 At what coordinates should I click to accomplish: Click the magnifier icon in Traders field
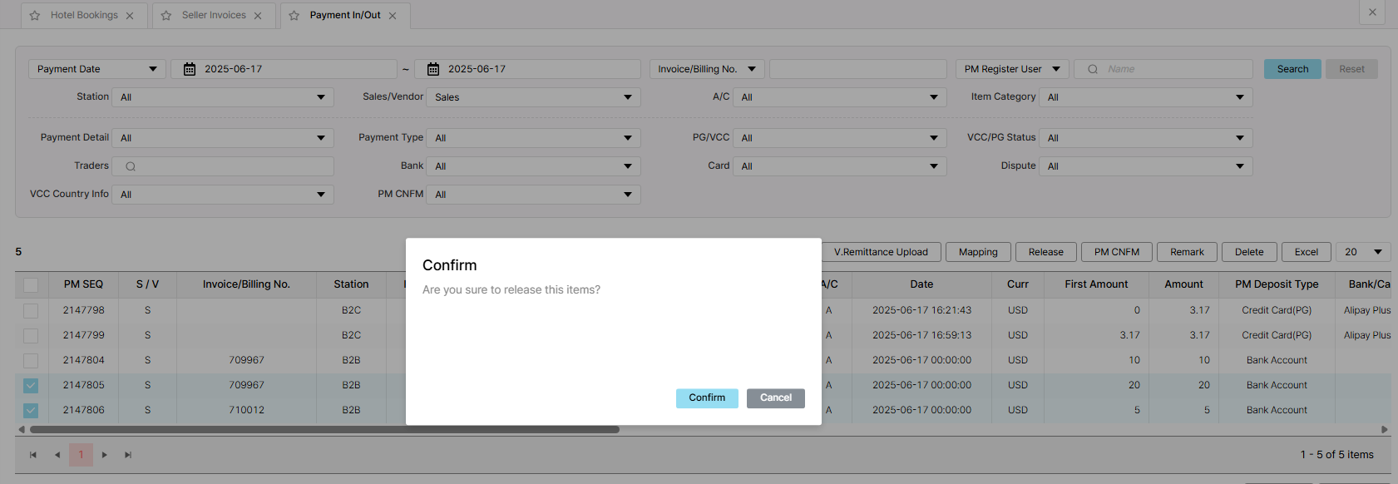pyautogui.click(x=131, y=166)
